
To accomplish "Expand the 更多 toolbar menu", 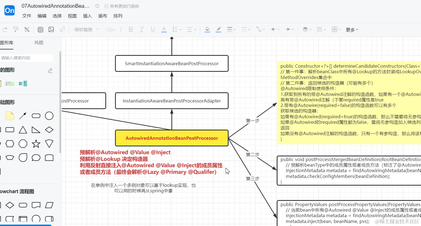I will point(352,30).
